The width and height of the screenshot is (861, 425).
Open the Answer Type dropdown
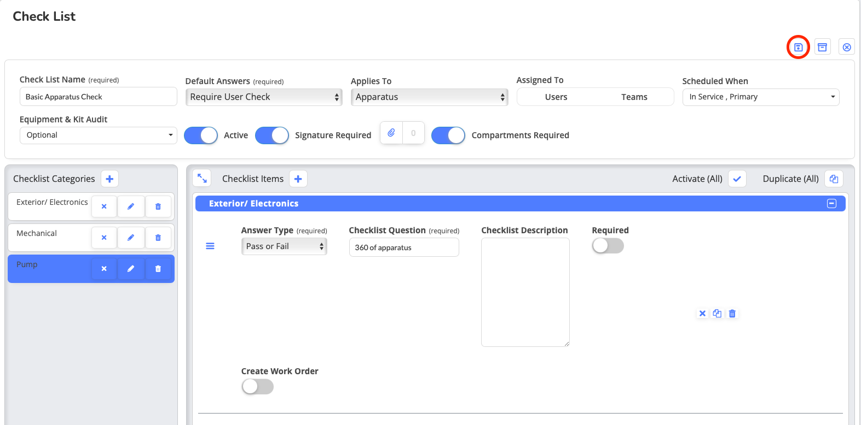pos(284,246)
